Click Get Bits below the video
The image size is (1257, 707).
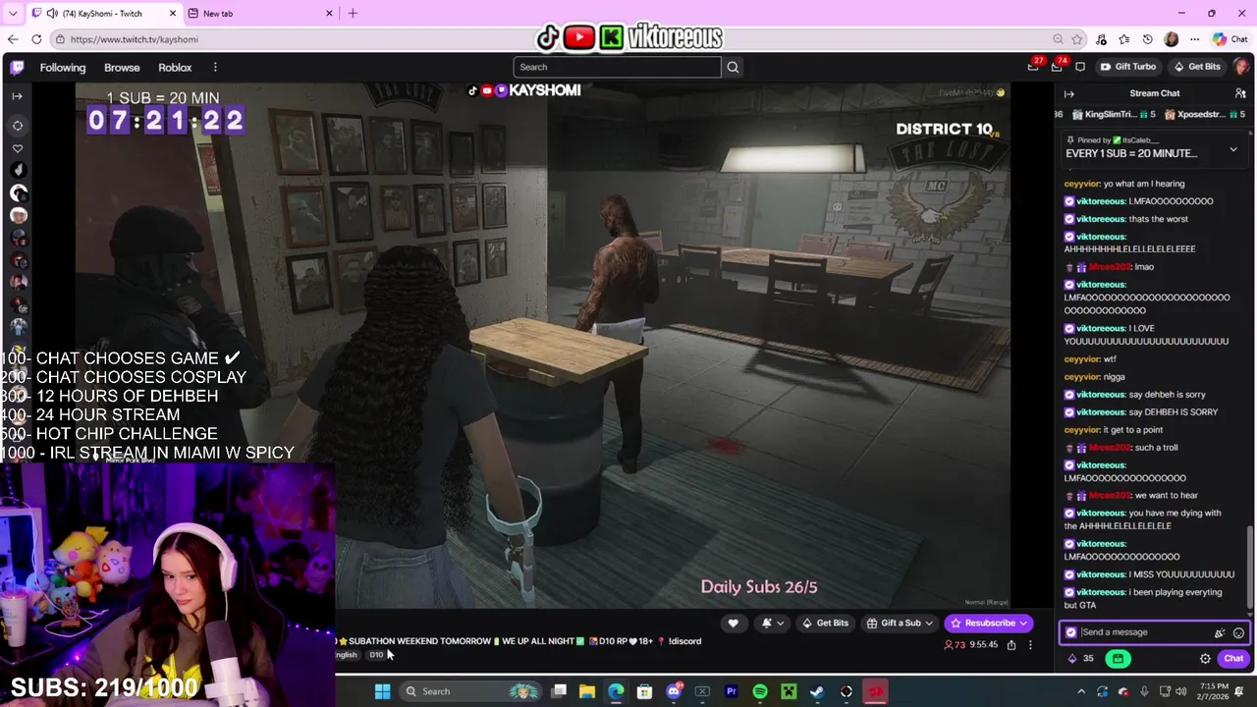click(825, 623)
